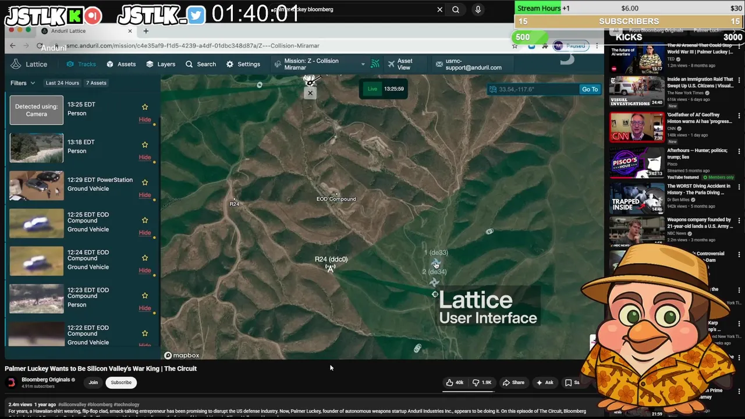This screenshot has height=419, width=745.
Task: Switch to Asset View
Action: 400,64
